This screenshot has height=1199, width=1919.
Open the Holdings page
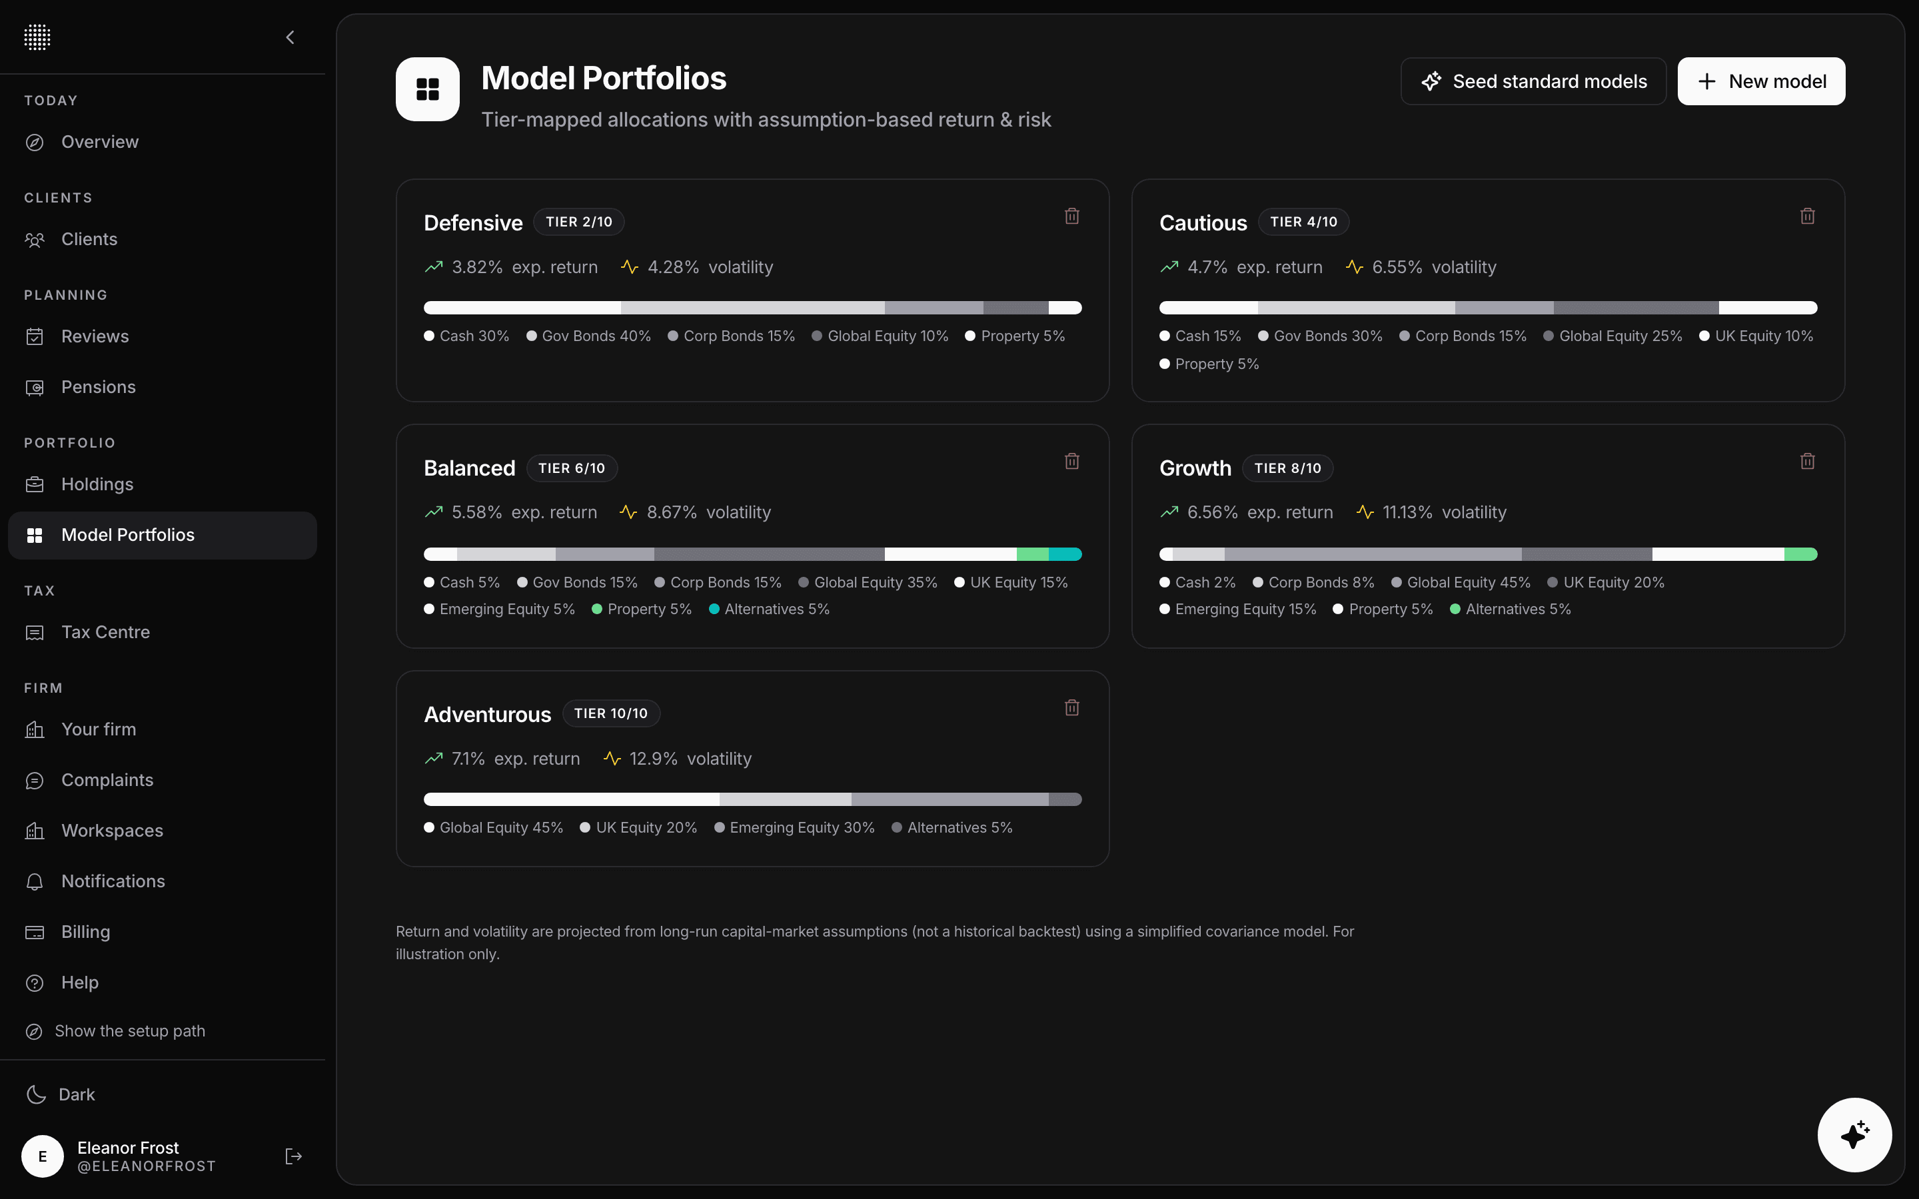(163, 484)
